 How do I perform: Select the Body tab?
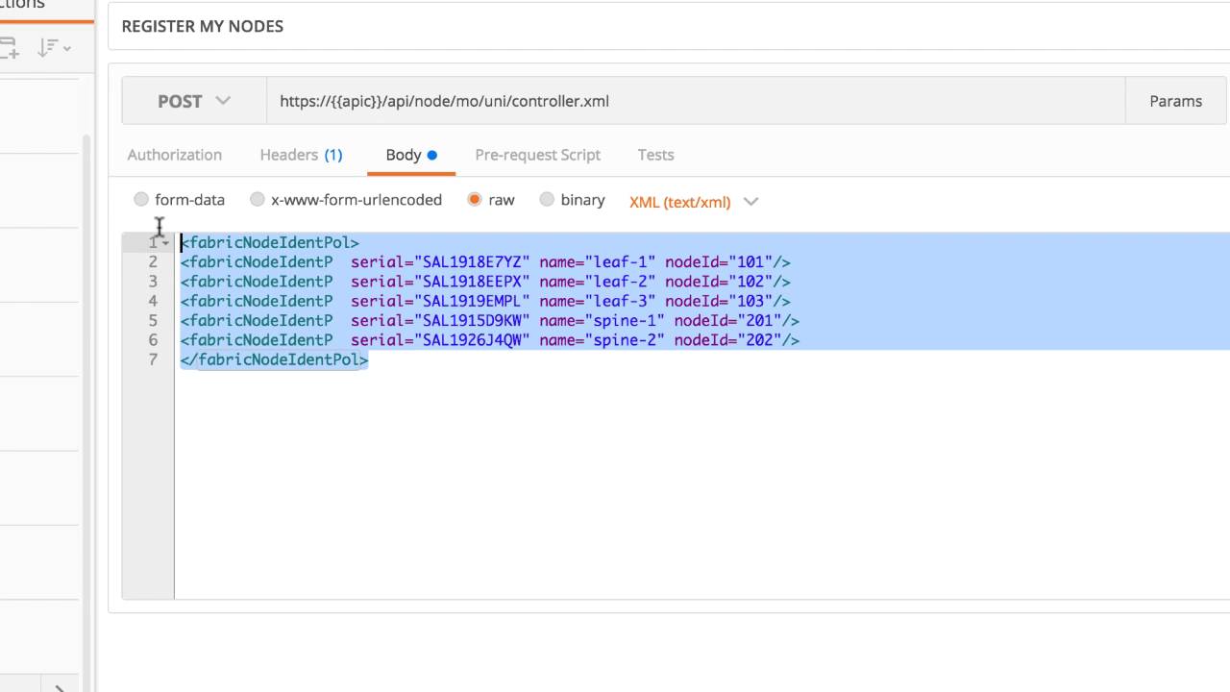411,155
